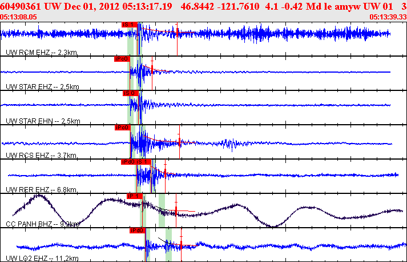Click the second green window on LO2 EHZ trace
Viewport: 407px width, 262px height.
169,245
